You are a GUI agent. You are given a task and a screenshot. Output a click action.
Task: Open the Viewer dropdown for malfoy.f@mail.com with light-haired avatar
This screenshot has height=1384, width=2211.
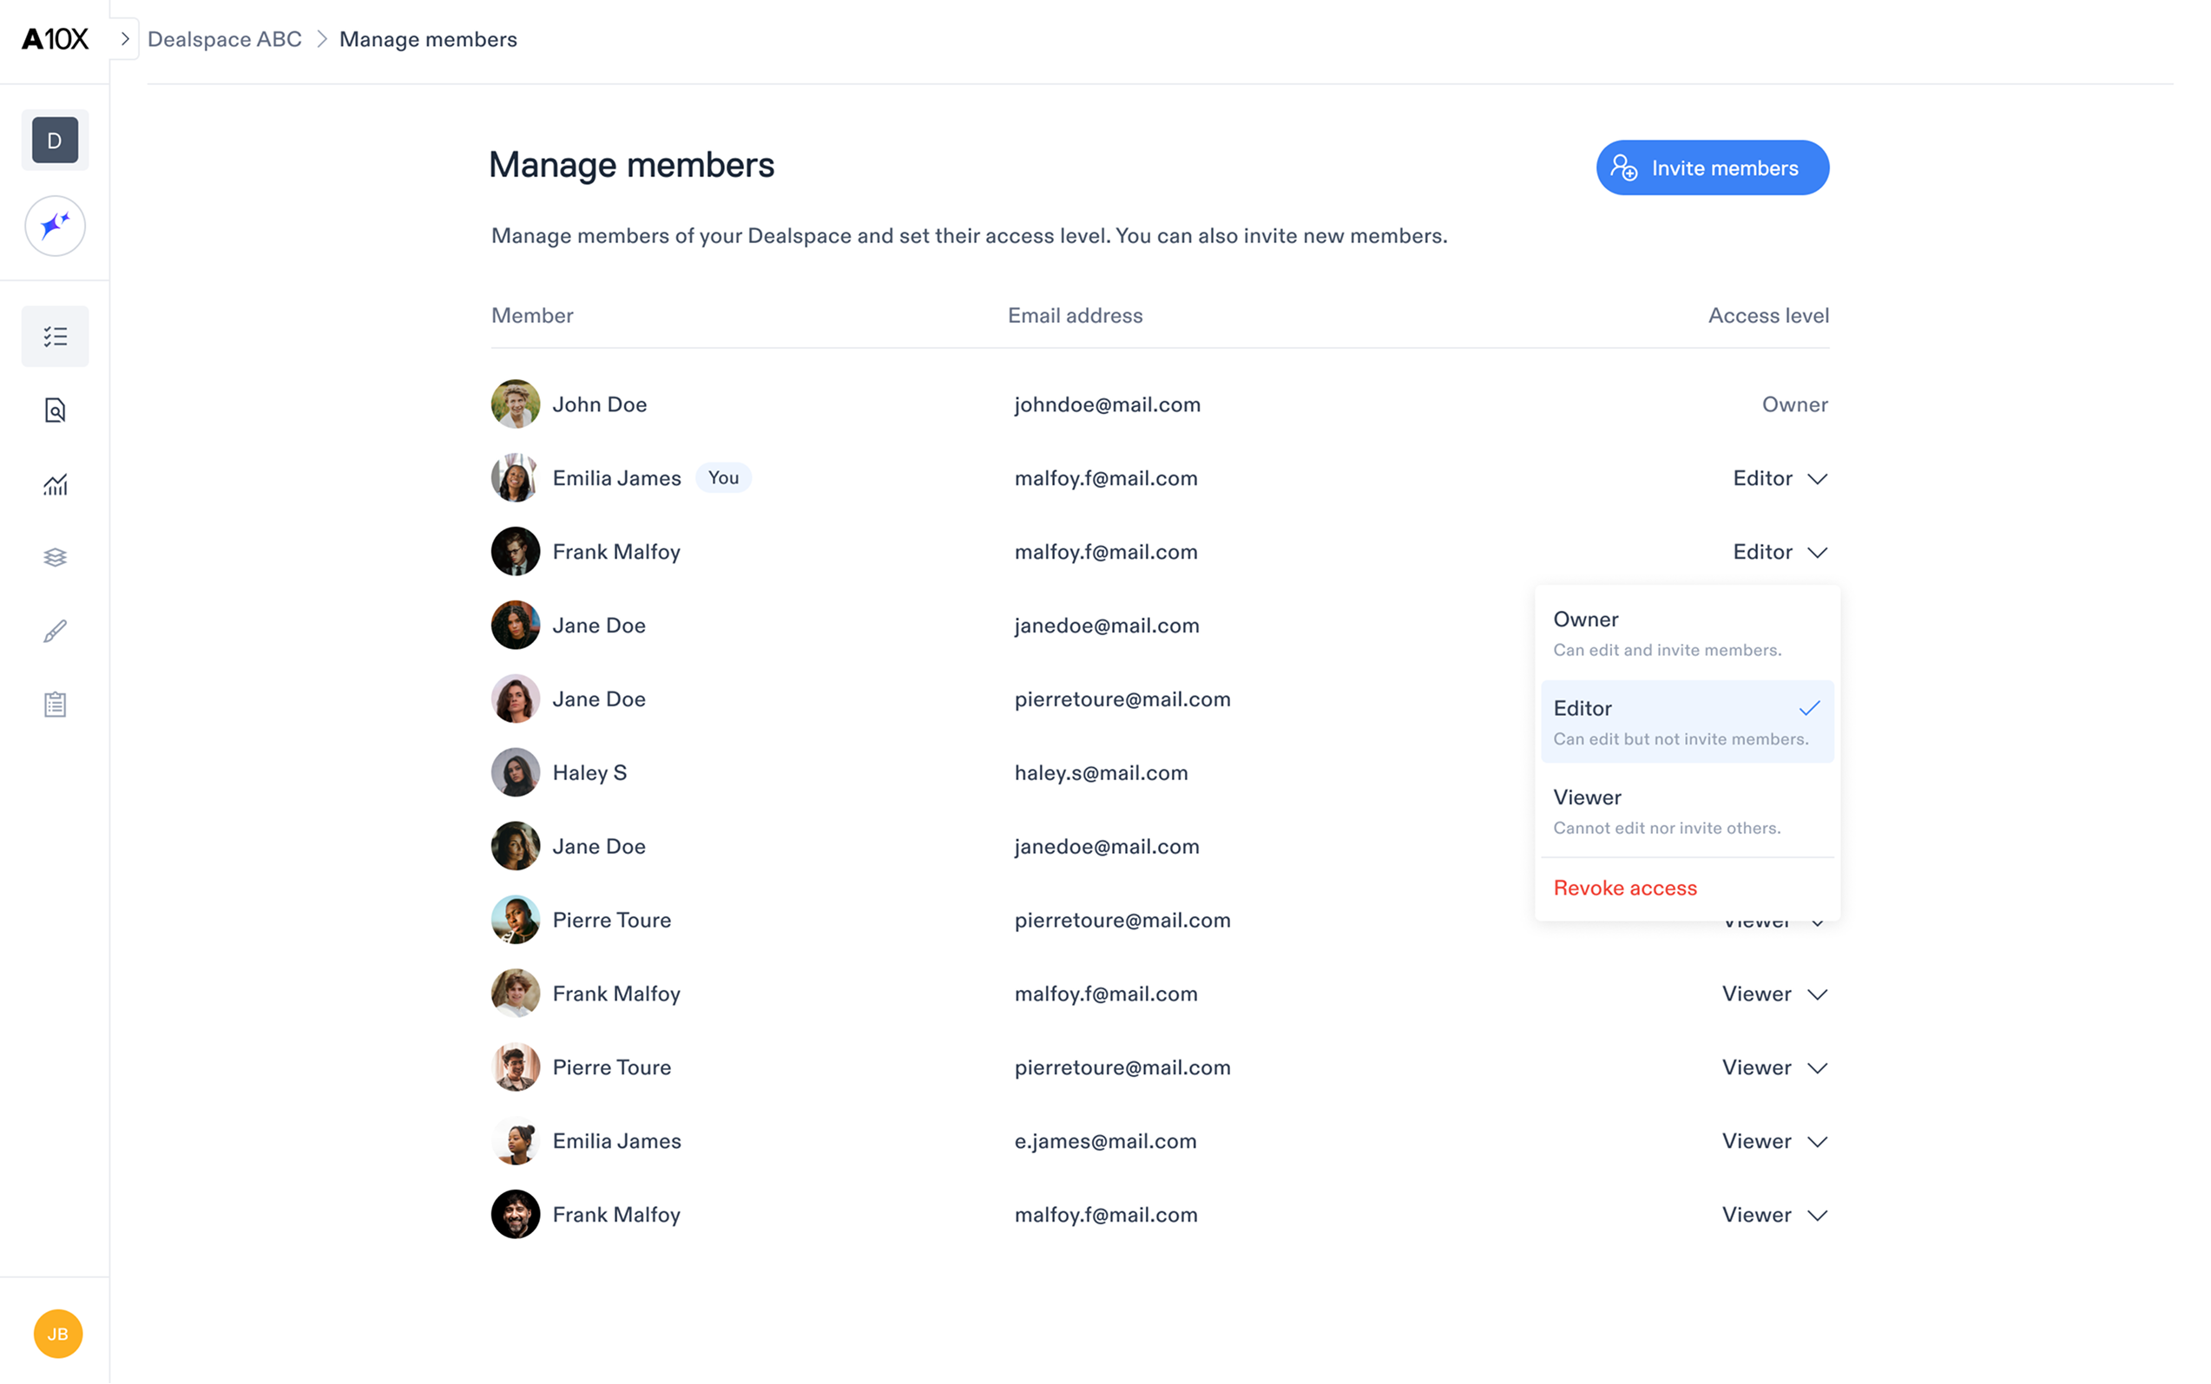1773,994
